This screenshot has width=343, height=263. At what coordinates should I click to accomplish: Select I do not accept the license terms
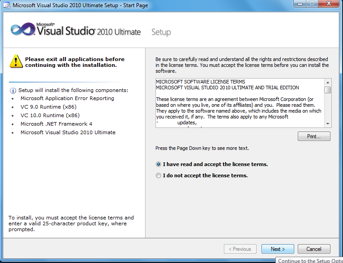(x=159, y=175)
